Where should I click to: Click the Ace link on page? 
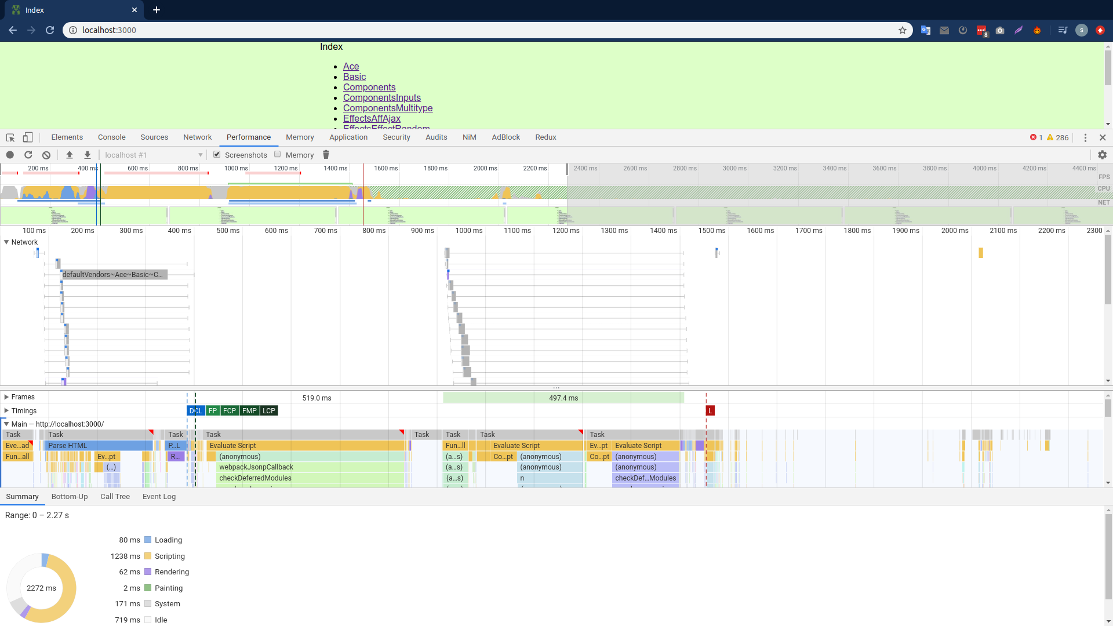351,66
